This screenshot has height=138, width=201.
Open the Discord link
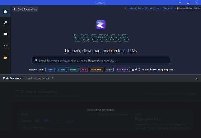coord(158,8)
